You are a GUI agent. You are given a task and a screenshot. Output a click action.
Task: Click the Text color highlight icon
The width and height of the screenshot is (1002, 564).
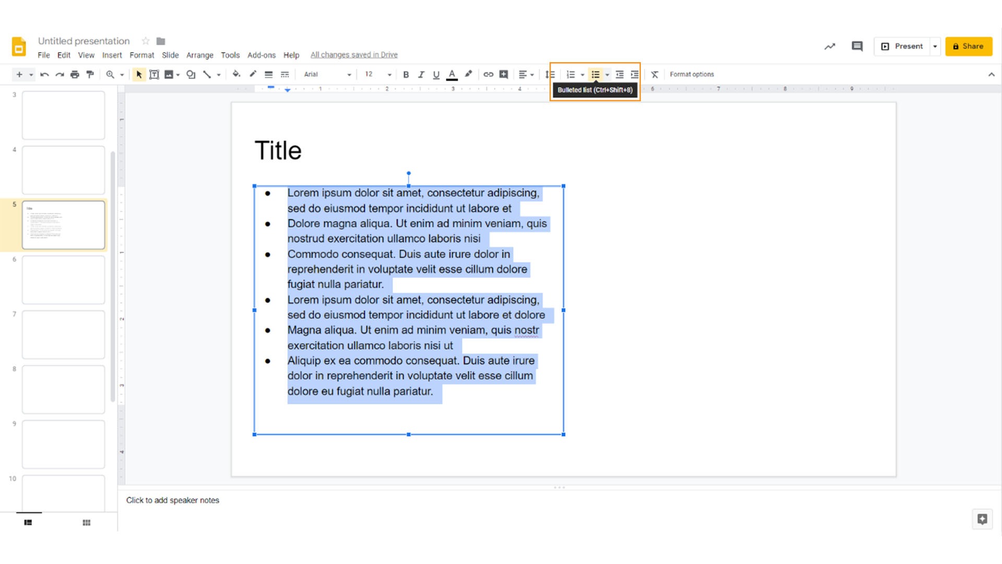(468, 74)
